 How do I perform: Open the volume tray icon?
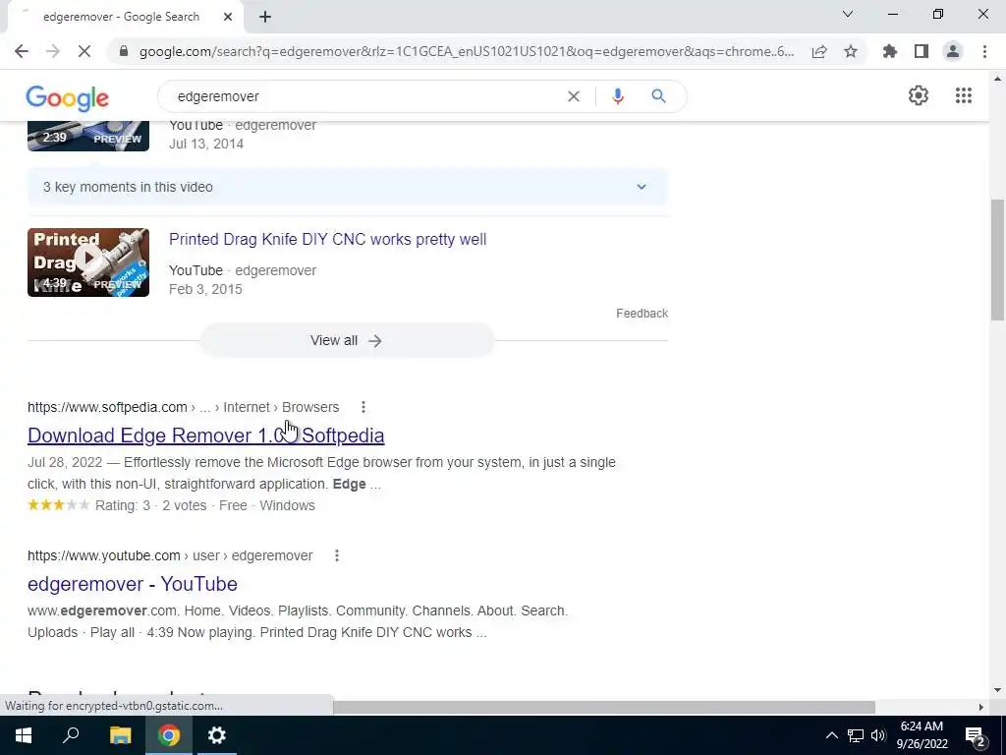coord(878,735)
